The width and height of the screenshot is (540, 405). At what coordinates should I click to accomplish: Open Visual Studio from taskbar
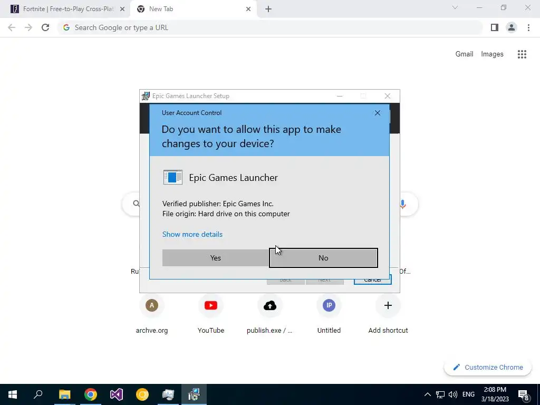coord(117,394)
